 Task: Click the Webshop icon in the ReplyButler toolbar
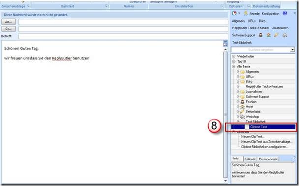pyautogui.click(x=285, y=35)
